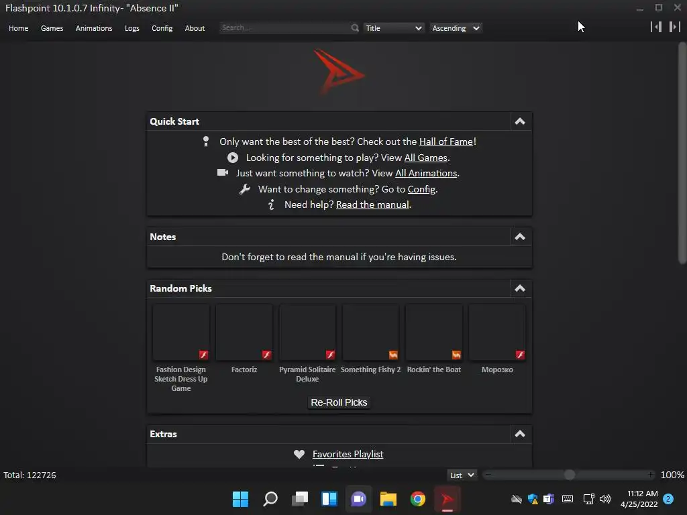Open the Title sort-by dropdown
Viewport: 687px width, 515px height.
tap(393, 28)
